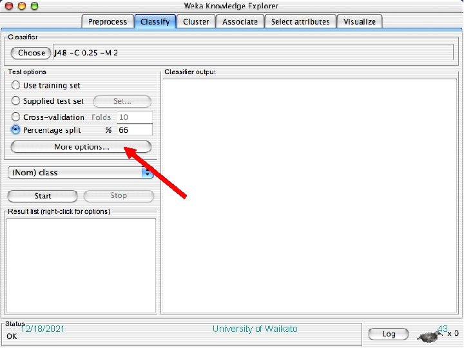
Task: Open the Cluster tab
Action: tap(196, 22)
